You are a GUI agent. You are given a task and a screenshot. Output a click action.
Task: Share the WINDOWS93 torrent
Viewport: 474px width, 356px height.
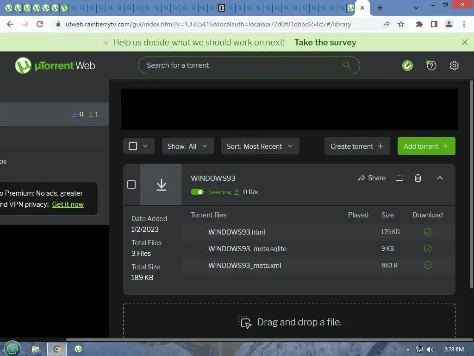pos(372,178)
